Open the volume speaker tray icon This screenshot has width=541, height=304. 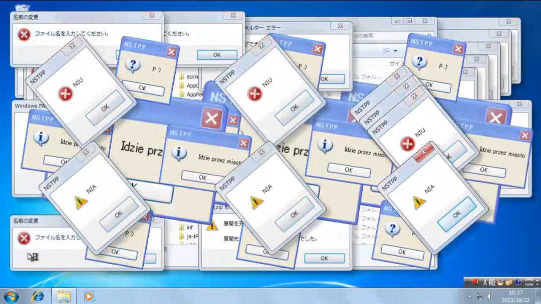pyautogui.click(x=490, y=296)
